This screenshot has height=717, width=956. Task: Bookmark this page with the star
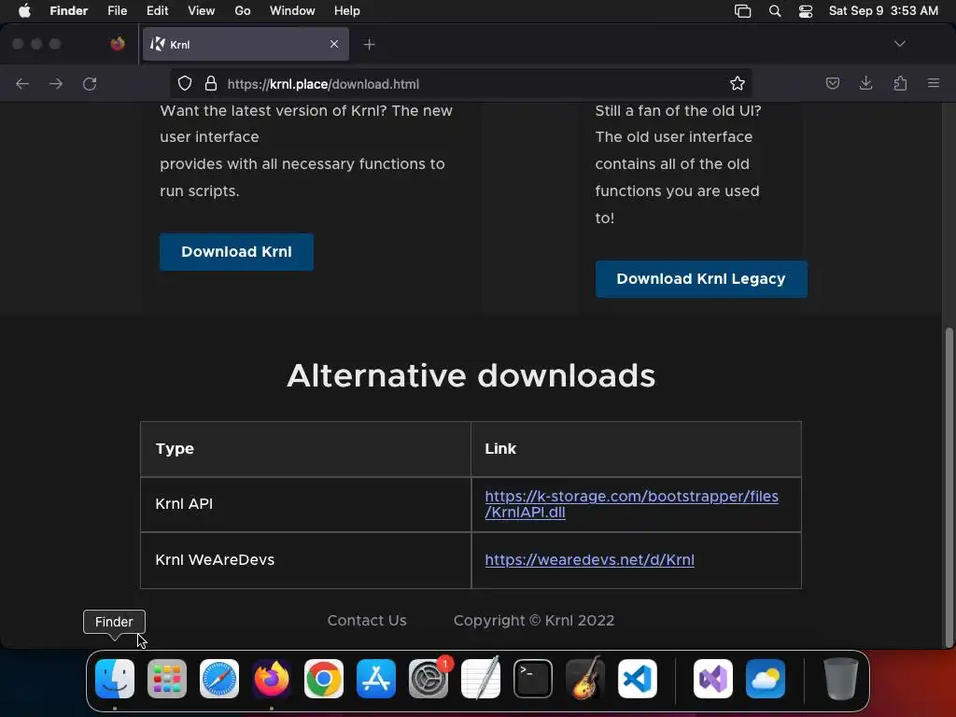(x=738, y=83)
